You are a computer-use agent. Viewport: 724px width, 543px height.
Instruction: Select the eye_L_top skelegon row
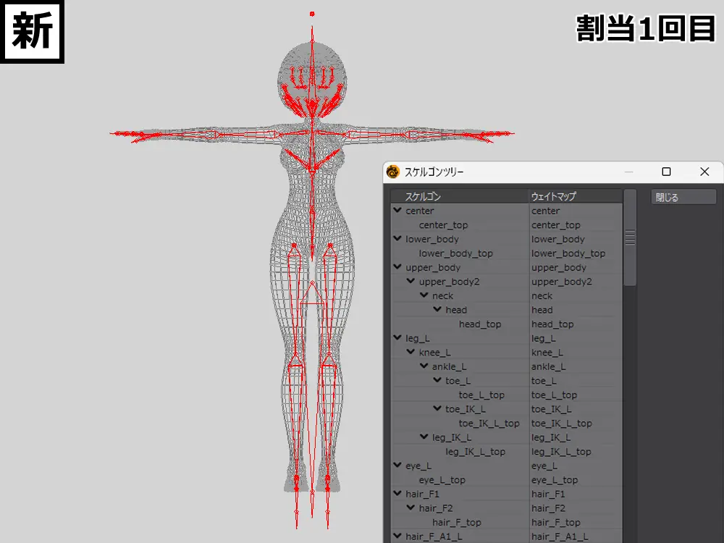click(442, 480)
